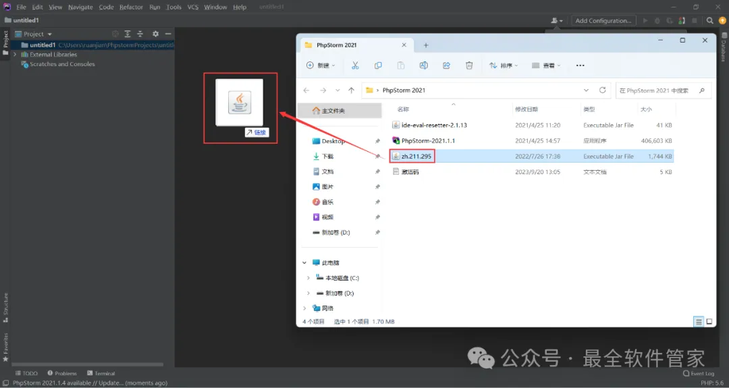Open the Navigate menu
This screenshot has height=388, width=729.
point(80,7)
